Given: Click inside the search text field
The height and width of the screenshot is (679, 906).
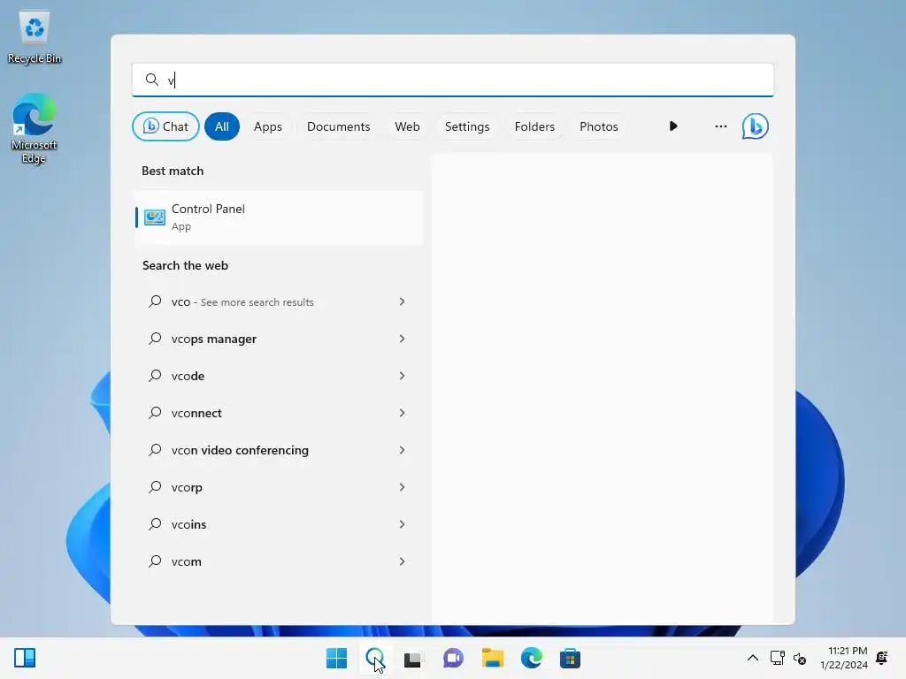Looking at the screenshot, I should click(453, 80).
